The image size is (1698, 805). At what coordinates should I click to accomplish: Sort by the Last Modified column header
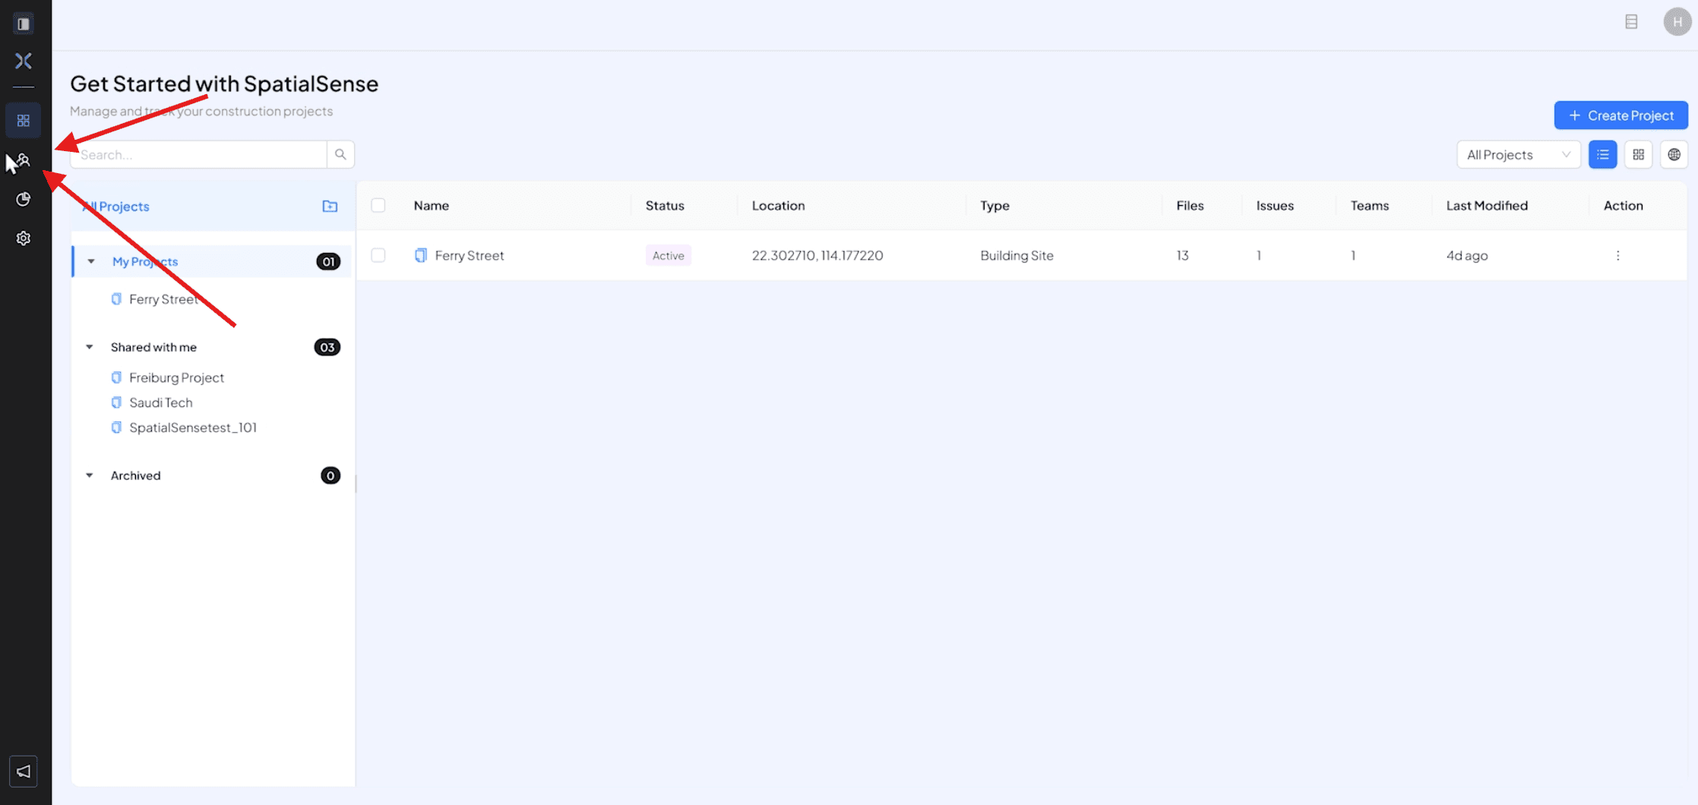point(1487,205)
